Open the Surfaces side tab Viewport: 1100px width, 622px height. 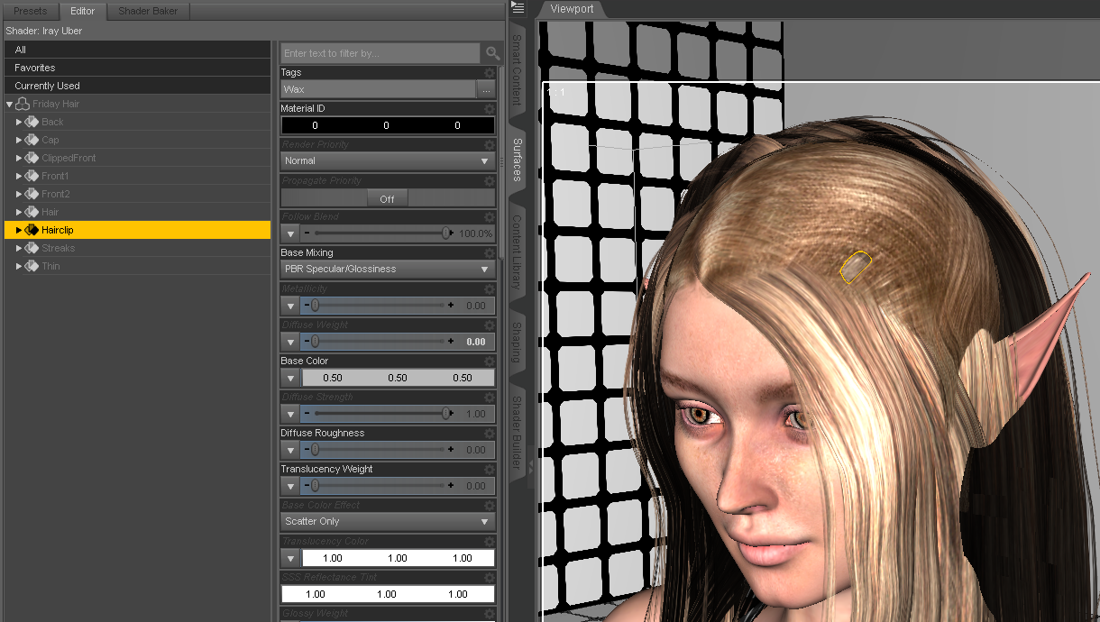(x=518, y=160)
